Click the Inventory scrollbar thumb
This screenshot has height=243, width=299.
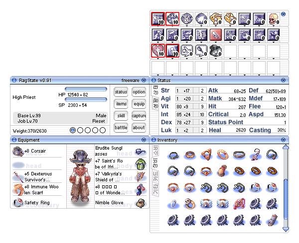[286, 199]
